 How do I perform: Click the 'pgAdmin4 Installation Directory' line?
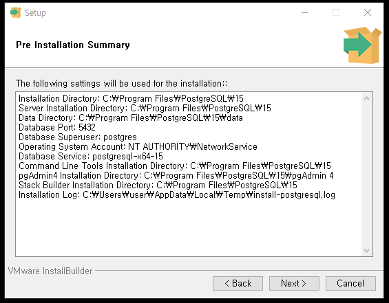pyautogui.click(x=176, y=176)
